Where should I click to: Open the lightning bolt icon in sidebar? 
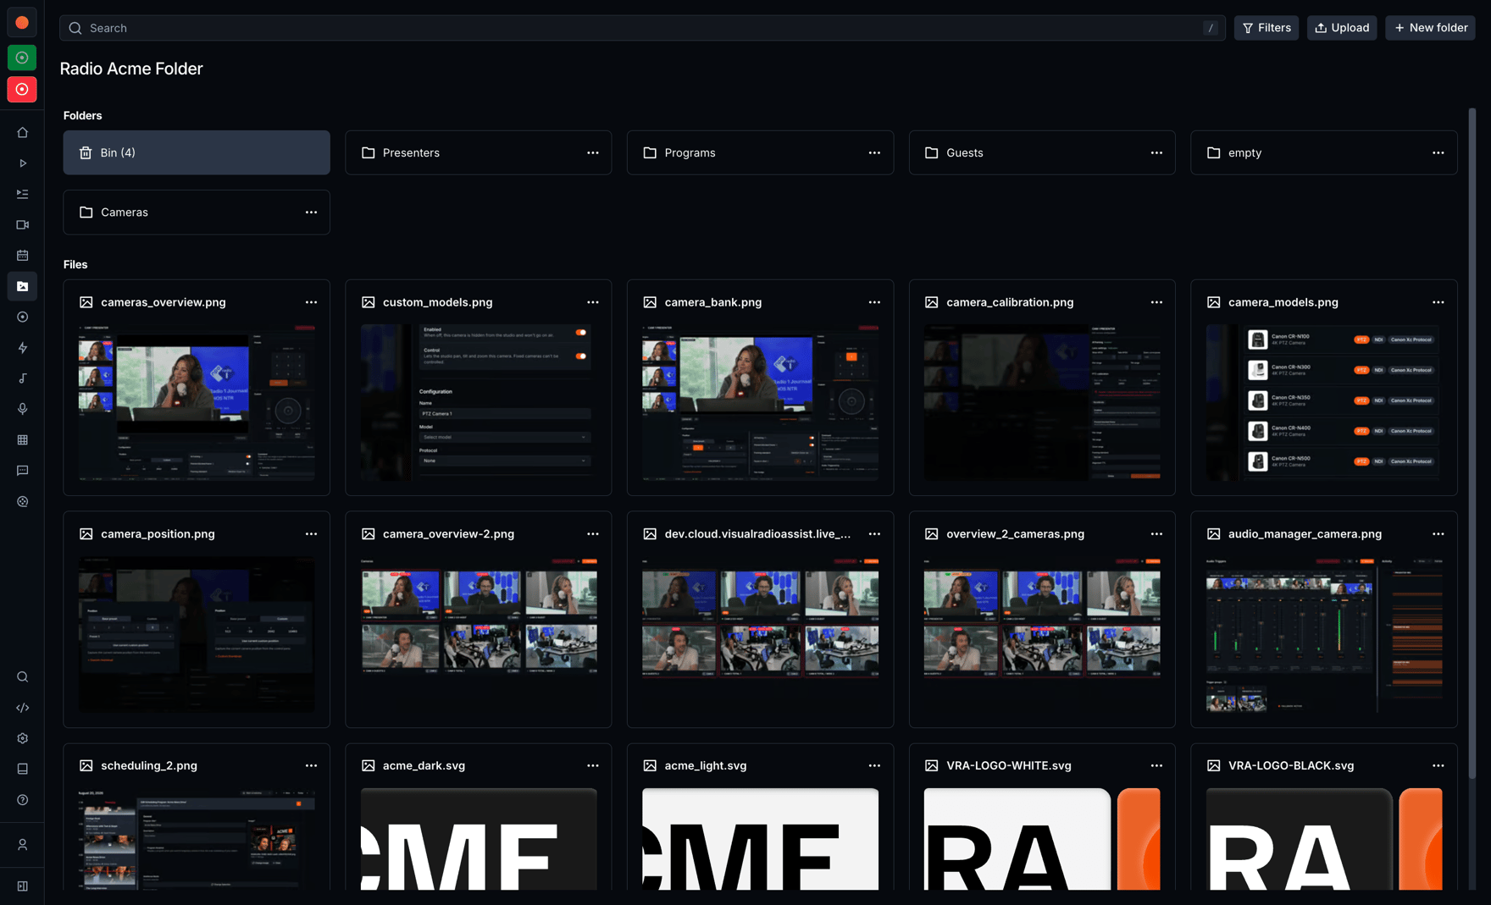coord(23,347)
